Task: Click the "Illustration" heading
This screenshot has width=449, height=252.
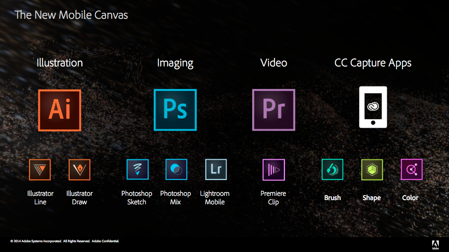Action: [60, 63]
